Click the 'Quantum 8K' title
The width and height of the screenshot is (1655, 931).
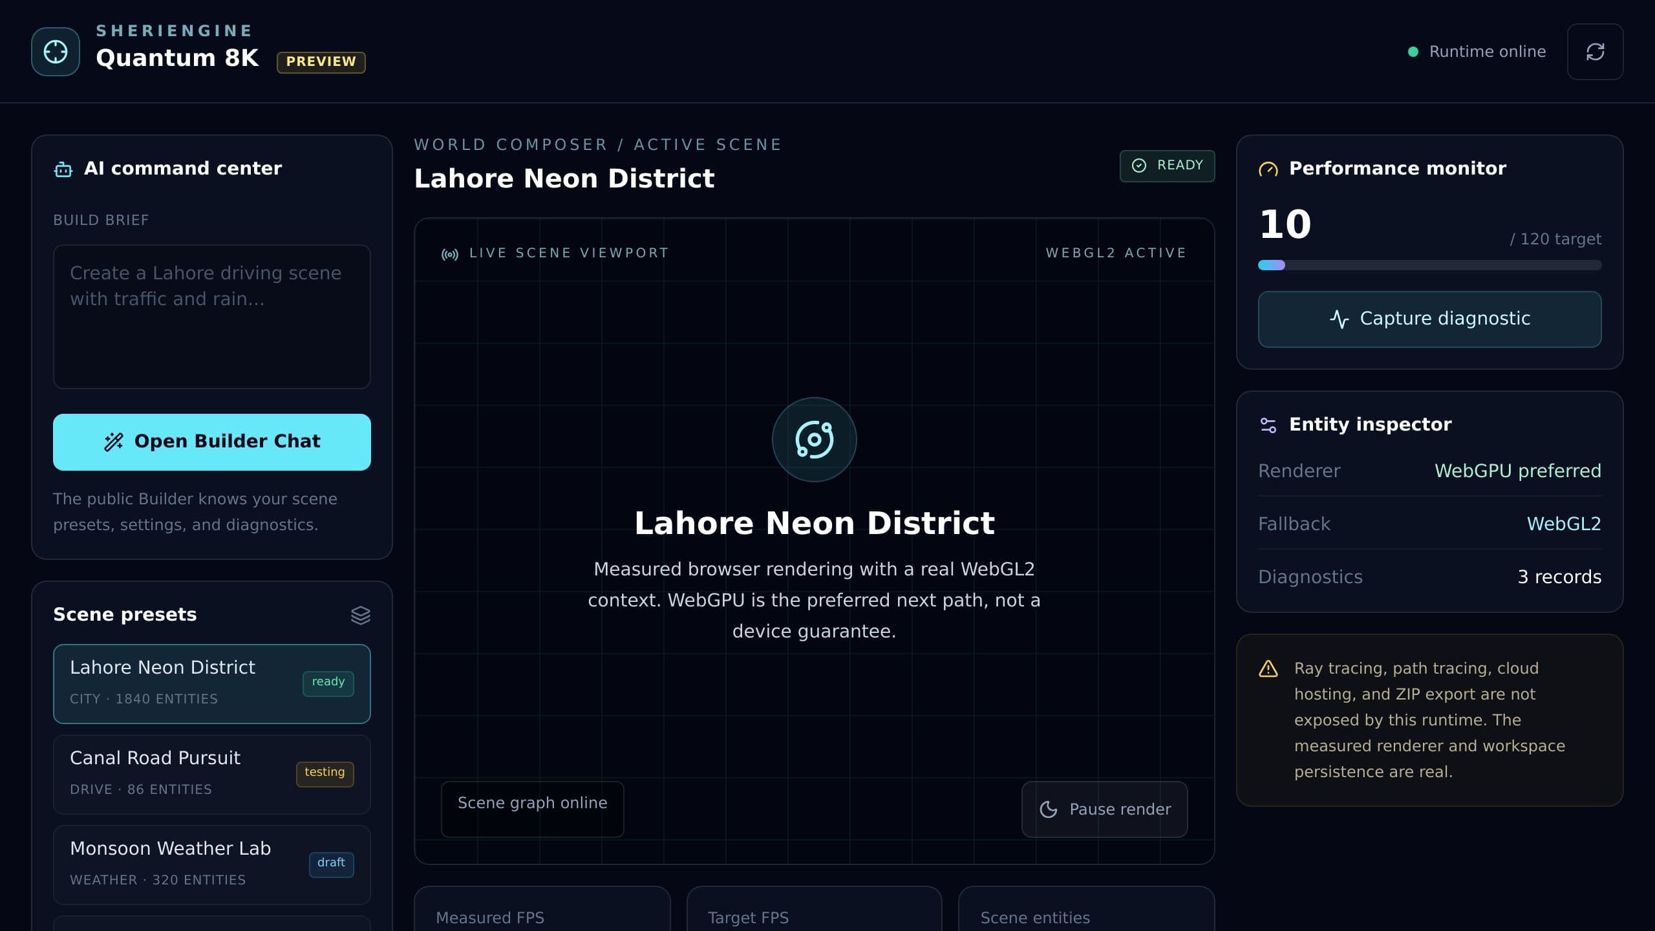click(177, 58)
